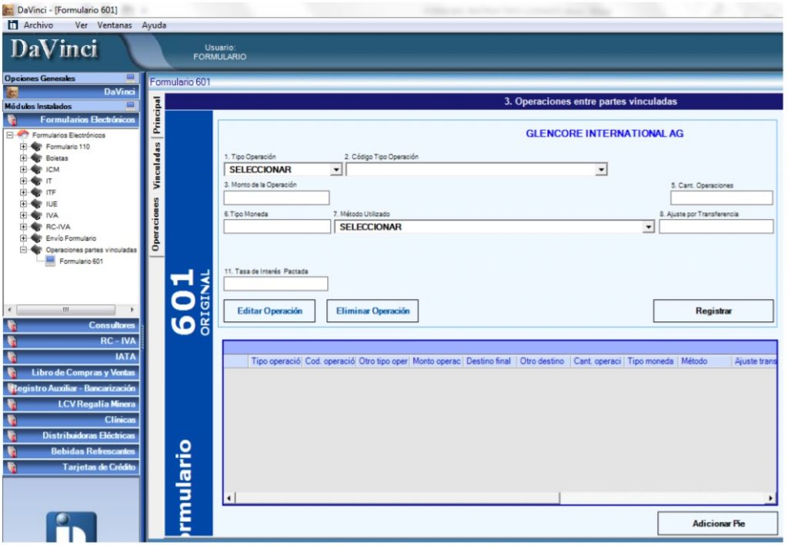
Task: Open the Código Tipo Operación dropdown
Action: point(601,170)
